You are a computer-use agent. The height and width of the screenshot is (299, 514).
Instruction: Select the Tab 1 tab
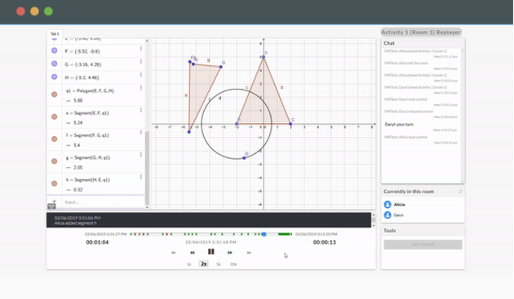(55, 33)
